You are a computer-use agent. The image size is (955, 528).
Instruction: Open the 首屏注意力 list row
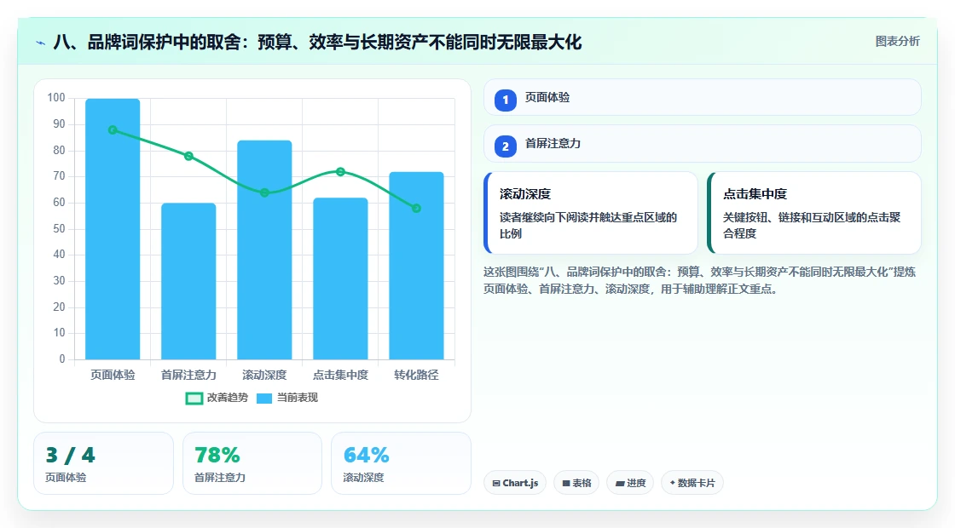pyautogui.click(x=702, y=144)
